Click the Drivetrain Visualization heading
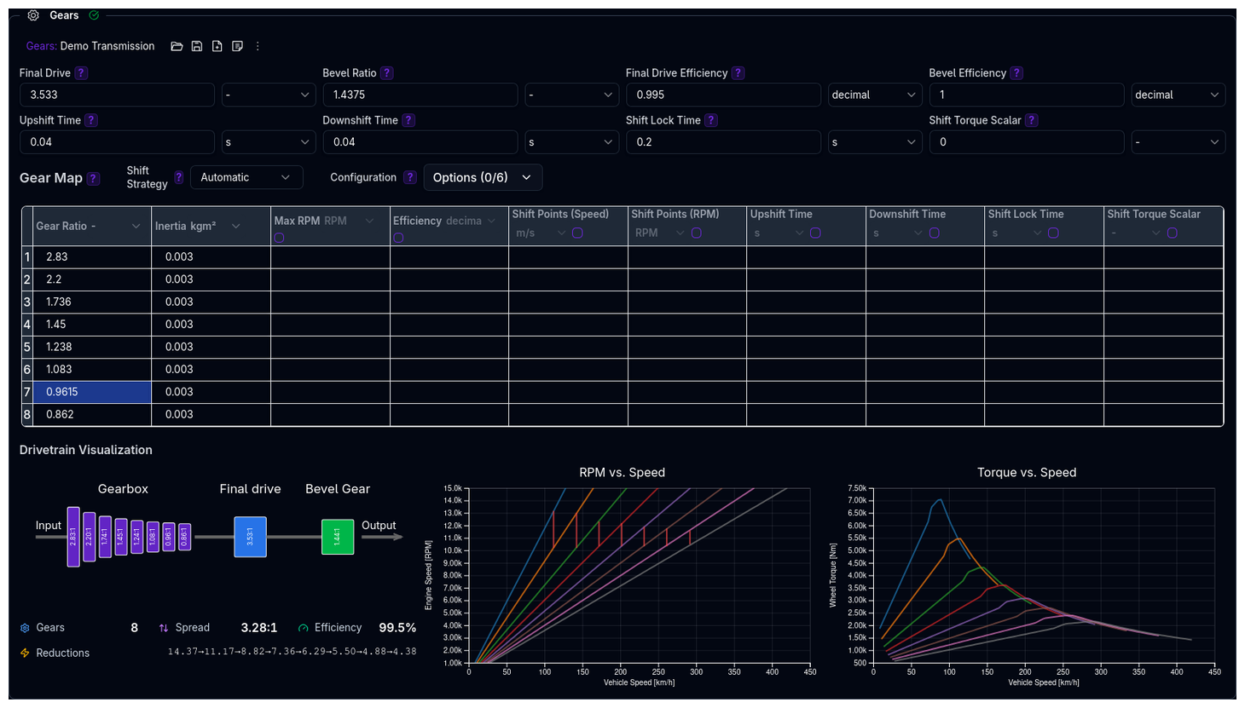Screen dimensions: 1245x708 coord(85,450)
